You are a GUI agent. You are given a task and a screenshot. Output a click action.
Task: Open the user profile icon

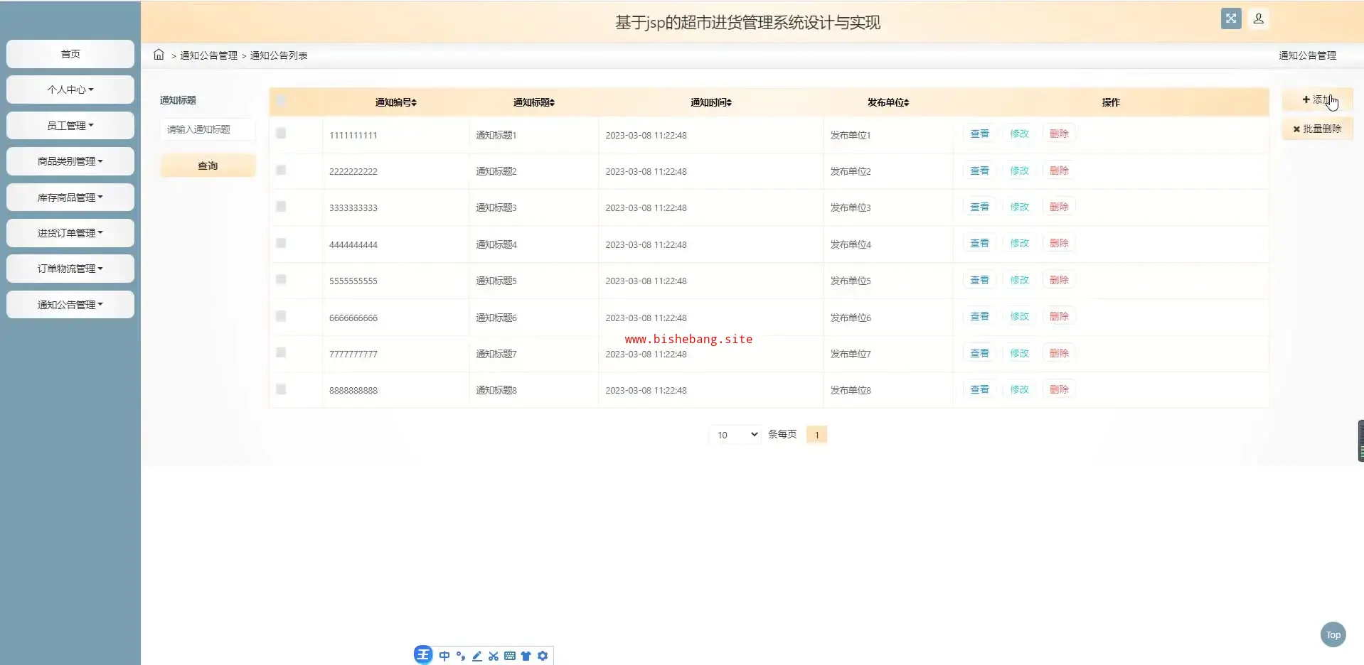click(1258, 19)
